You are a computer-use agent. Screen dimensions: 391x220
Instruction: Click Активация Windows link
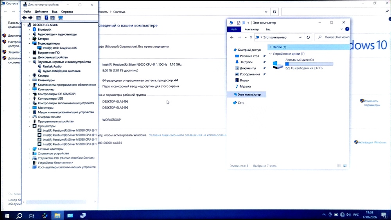[372, 142]
